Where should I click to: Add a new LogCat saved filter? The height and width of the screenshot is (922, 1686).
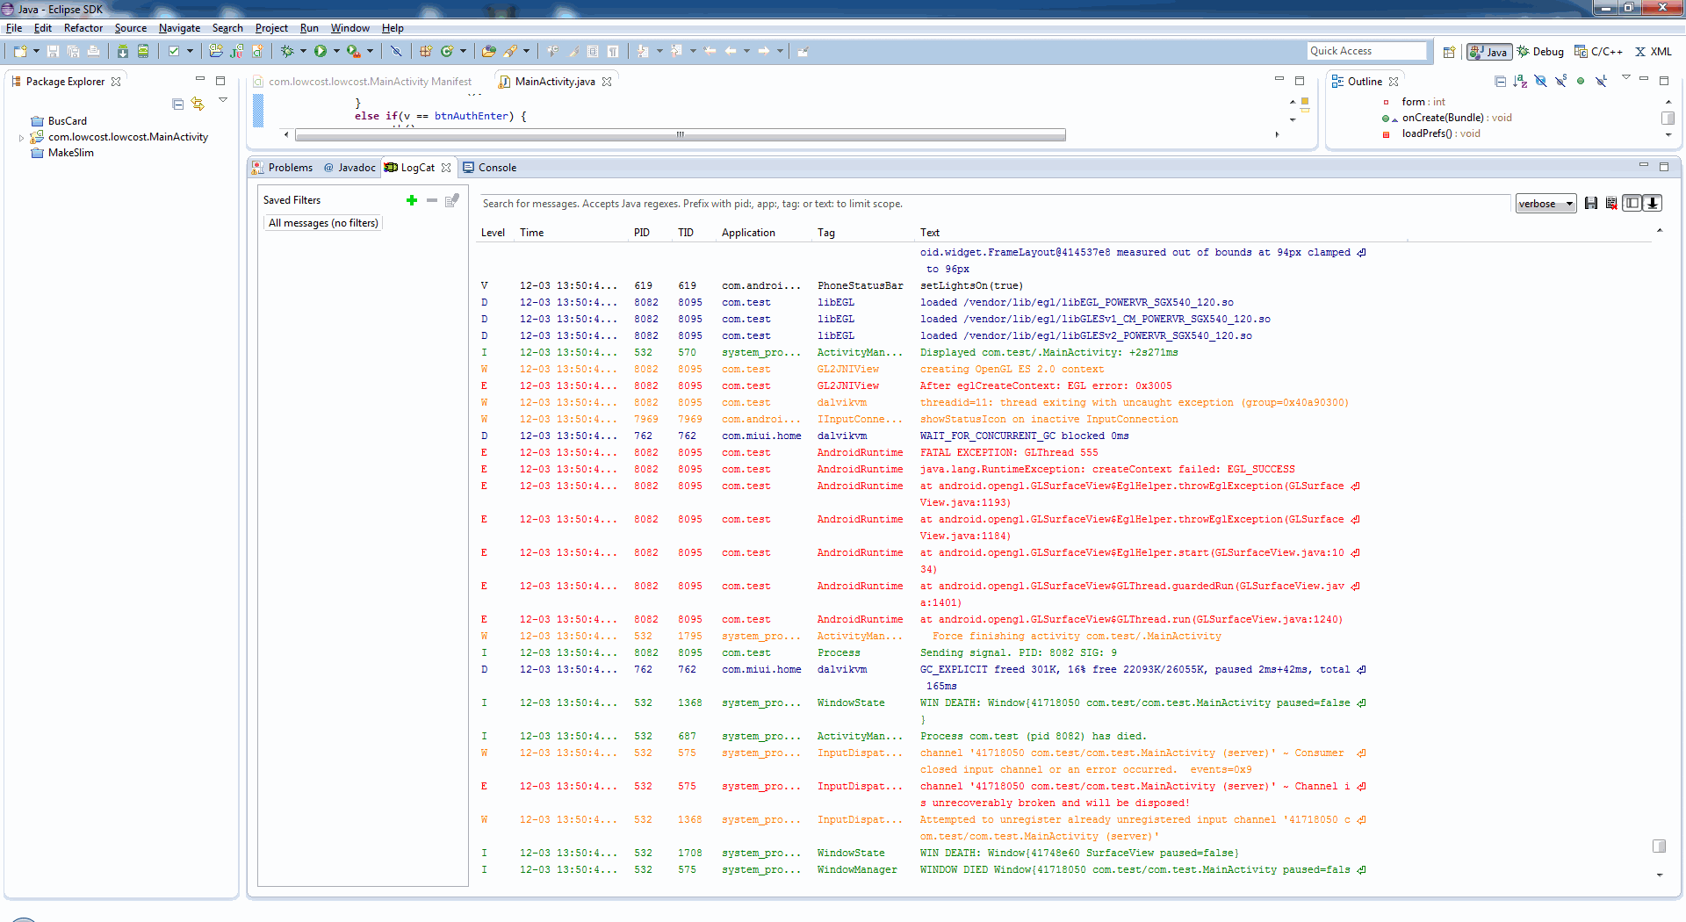click(411, 200)
